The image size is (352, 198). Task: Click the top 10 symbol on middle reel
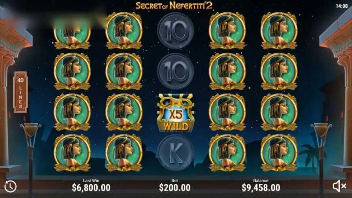[x=176, y=30]
